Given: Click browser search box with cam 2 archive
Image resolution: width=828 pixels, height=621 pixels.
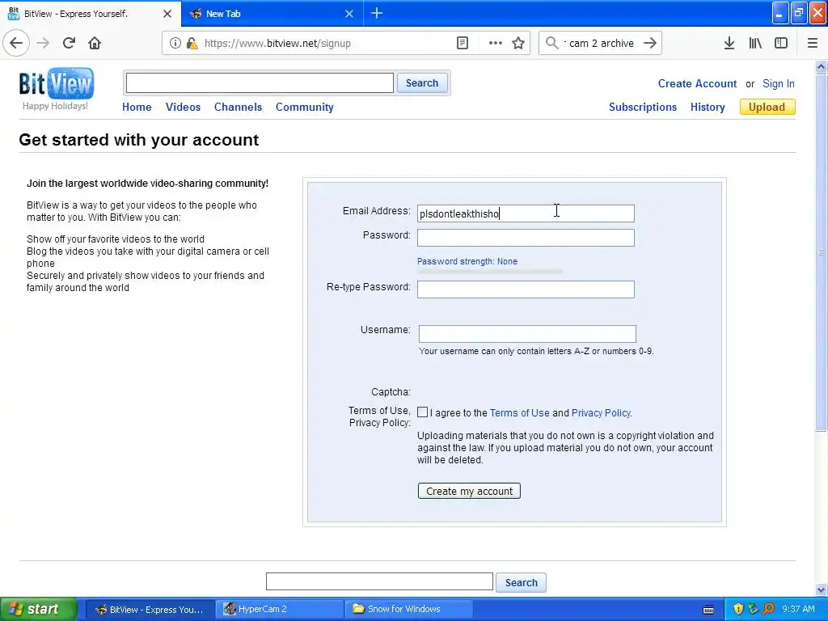Looking at the screenshot, I should click(601, 44).
